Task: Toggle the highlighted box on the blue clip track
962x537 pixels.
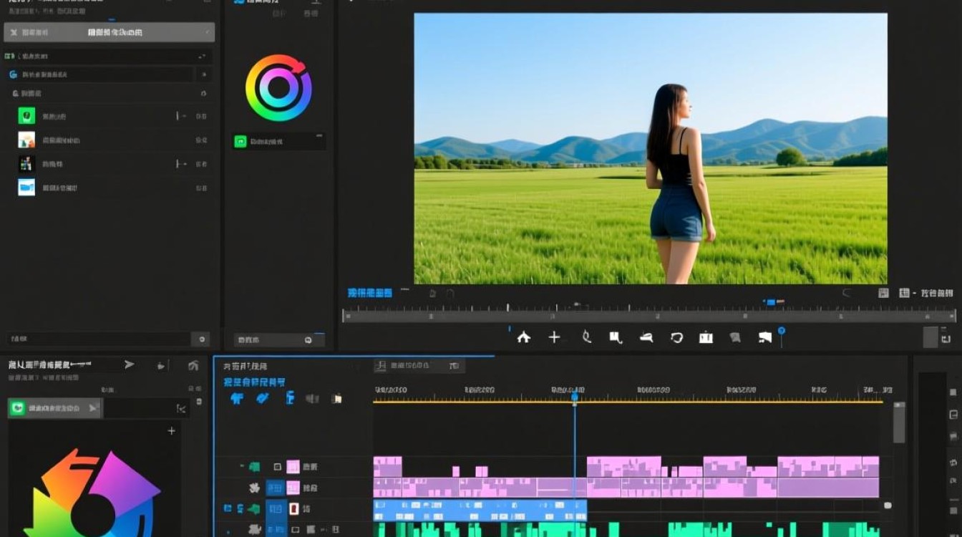Action: [275, 509]
